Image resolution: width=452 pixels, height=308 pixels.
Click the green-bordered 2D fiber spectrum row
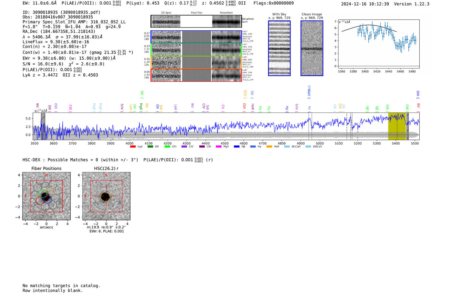[x=196, y=50]
